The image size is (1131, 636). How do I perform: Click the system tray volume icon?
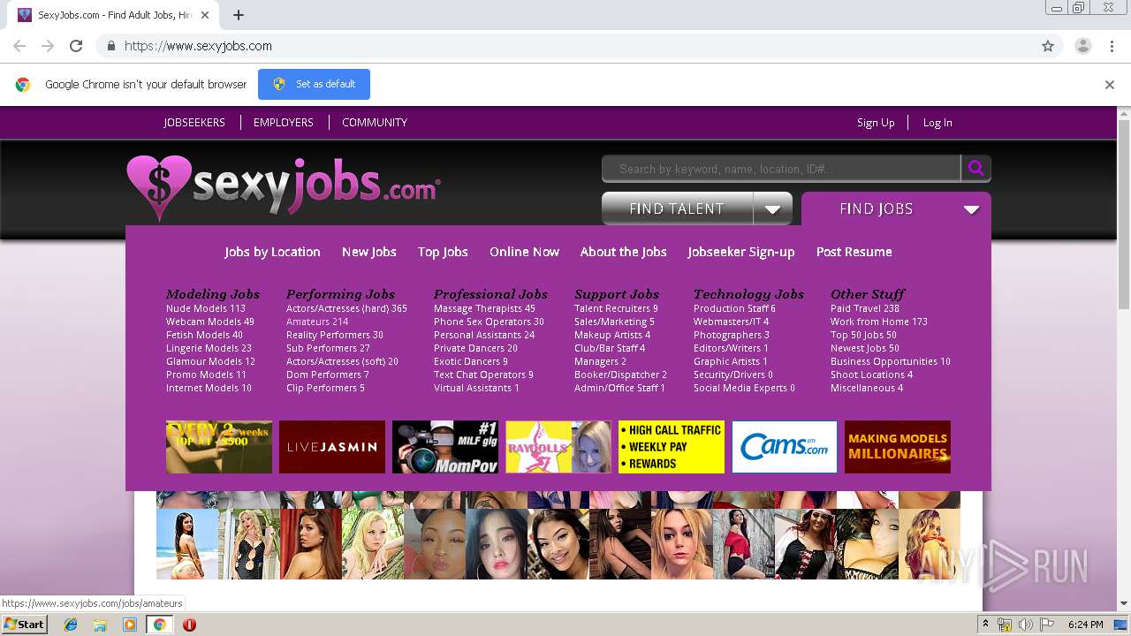tap(1026, 625)
